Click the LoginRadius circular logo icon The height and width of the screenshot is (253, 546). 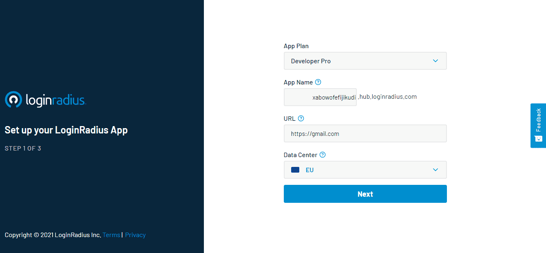pos(13,100)
